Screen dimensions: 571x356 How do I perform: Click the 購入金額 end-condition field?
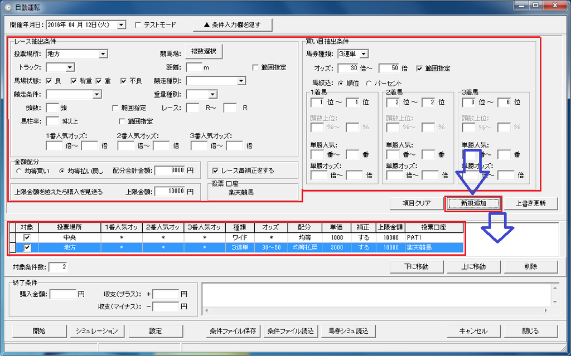(x=63, y=294)
